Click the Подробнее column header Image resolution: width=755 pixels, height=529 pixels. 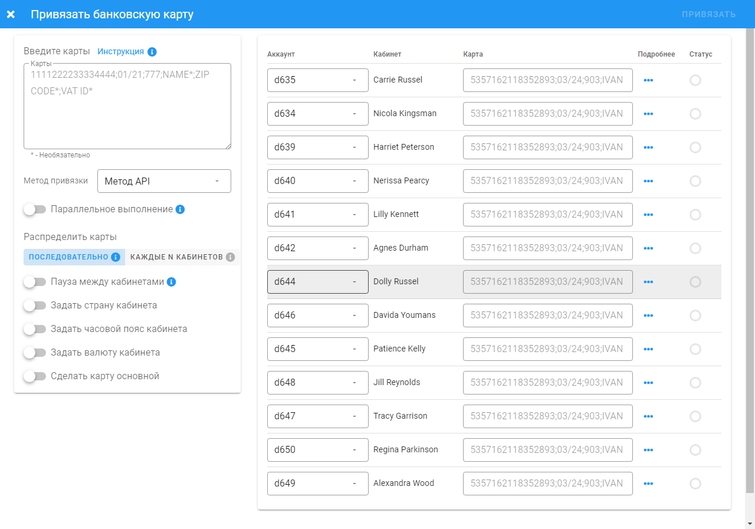(656, 54)
